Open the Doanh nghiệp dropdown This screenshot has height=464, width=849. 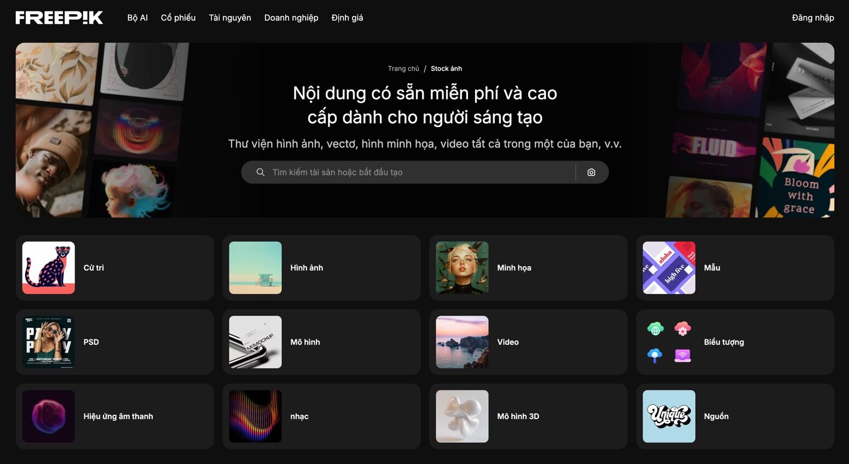(x=291, y=17)
